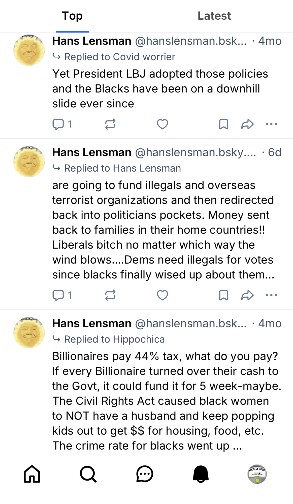Open the Mostly True profile avatar
The image size is (293, 504).
pos(257,474)
